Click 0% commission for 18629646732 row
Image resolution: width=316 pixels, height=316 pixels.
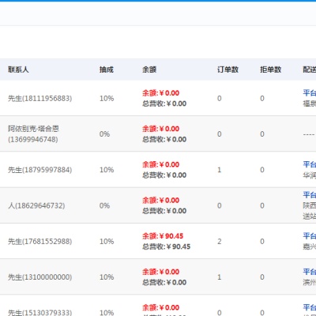[104, 205]
